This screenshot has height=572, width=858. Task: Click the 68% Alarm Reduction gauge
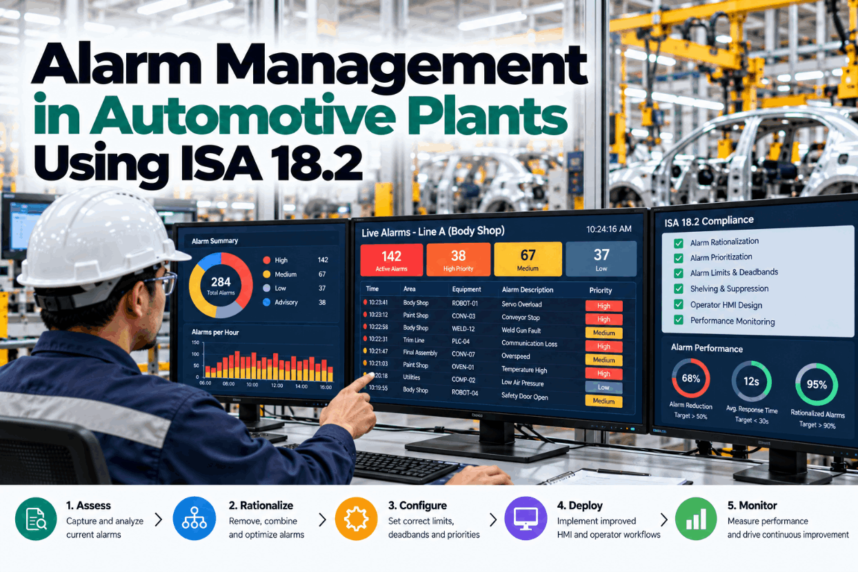pyautogui.click(x=691, y=379)
